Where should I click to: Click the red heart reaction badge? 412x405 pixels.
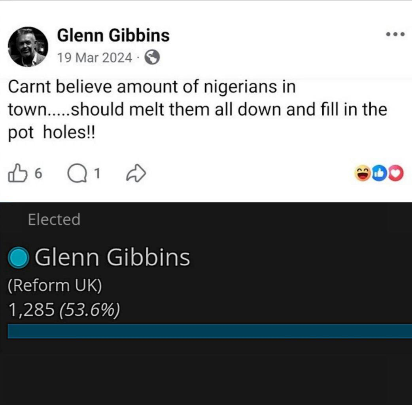tap(396, 173)
